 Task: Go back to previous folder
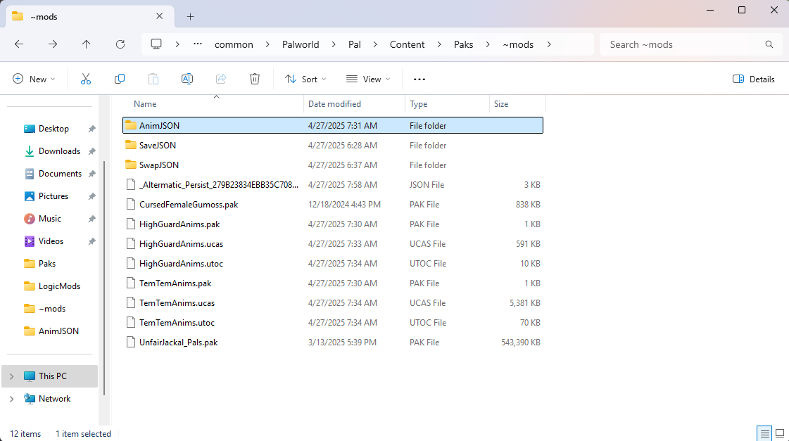point(19,44)
